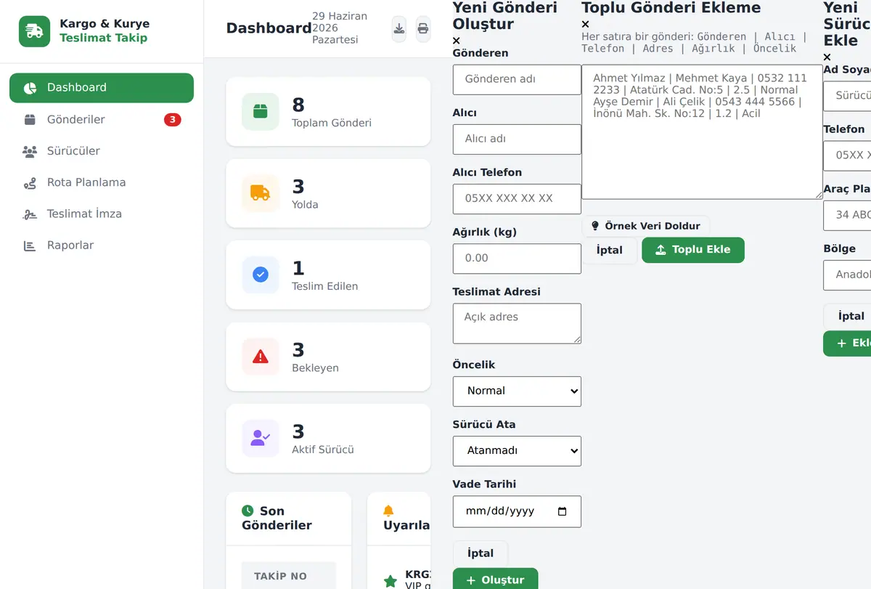
Task: Click the green Oluştur button
Action: coord(496,580)
